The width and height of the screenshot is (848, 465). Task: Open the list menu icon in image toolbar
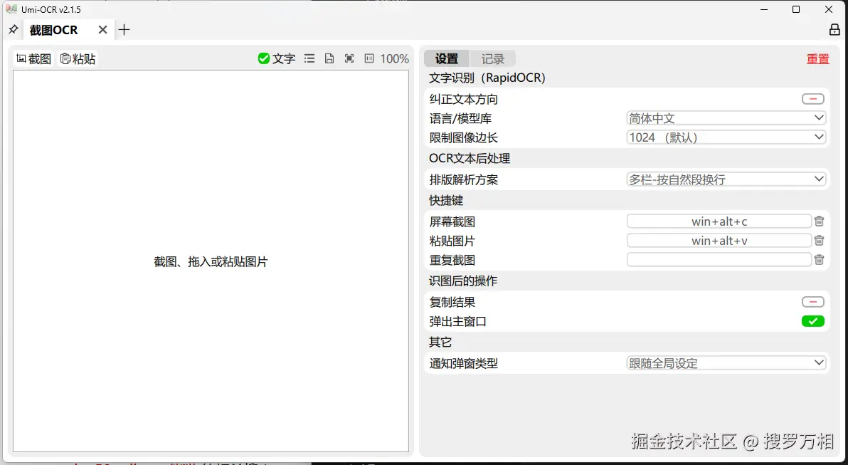[309, 58]
